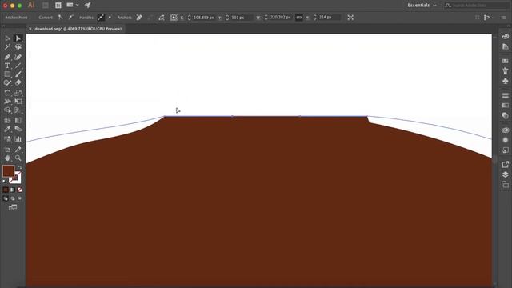Apply solid Color mode below swatches
This screenshot has height=288, width=512.
coord(6,190)
